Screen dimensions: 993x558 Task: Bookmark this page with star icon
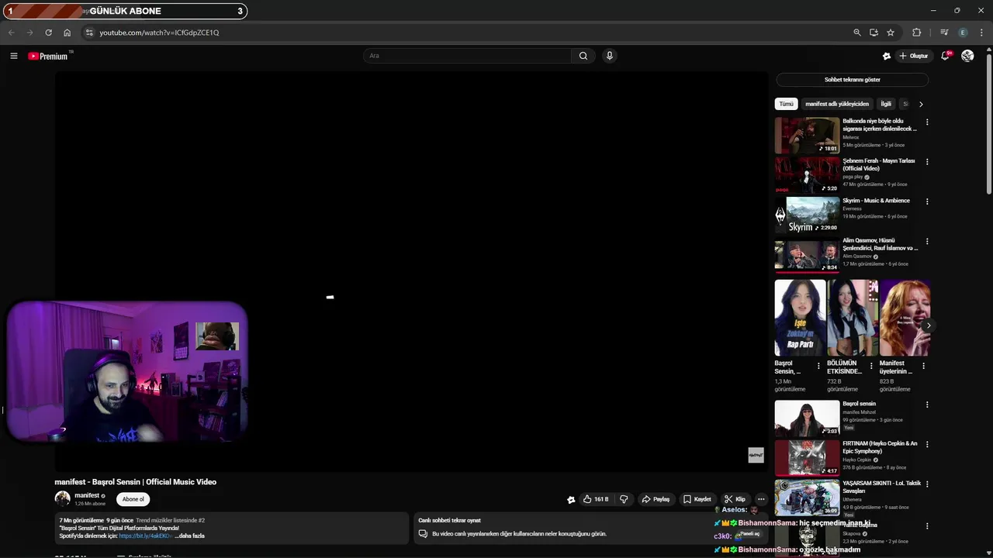click(x=891, y=33)
